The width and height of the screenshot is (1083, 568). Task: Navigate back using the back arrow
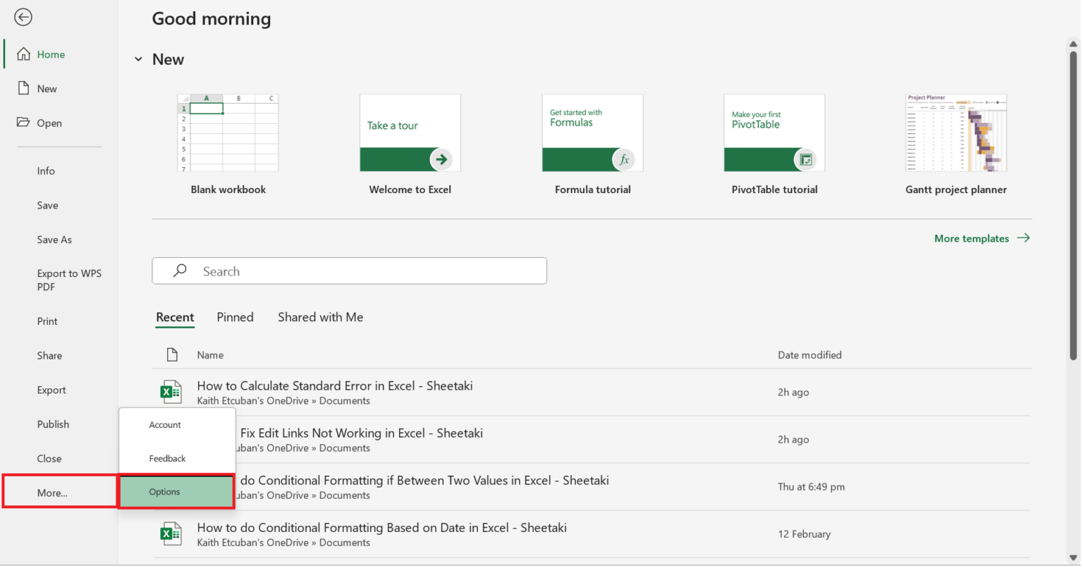coord(23,17)
